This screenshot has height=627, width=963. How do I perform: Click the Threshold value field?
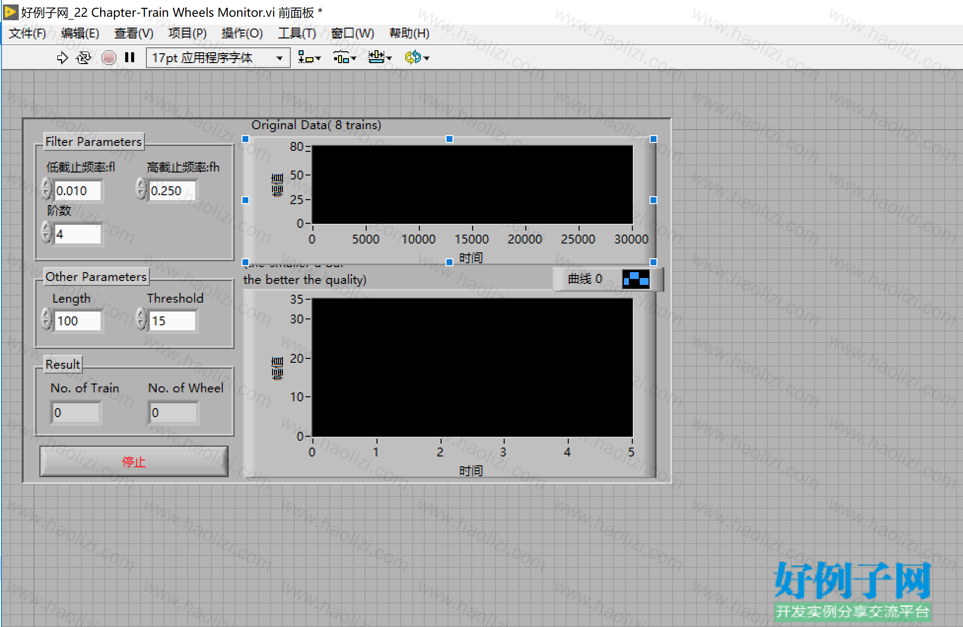172,321
